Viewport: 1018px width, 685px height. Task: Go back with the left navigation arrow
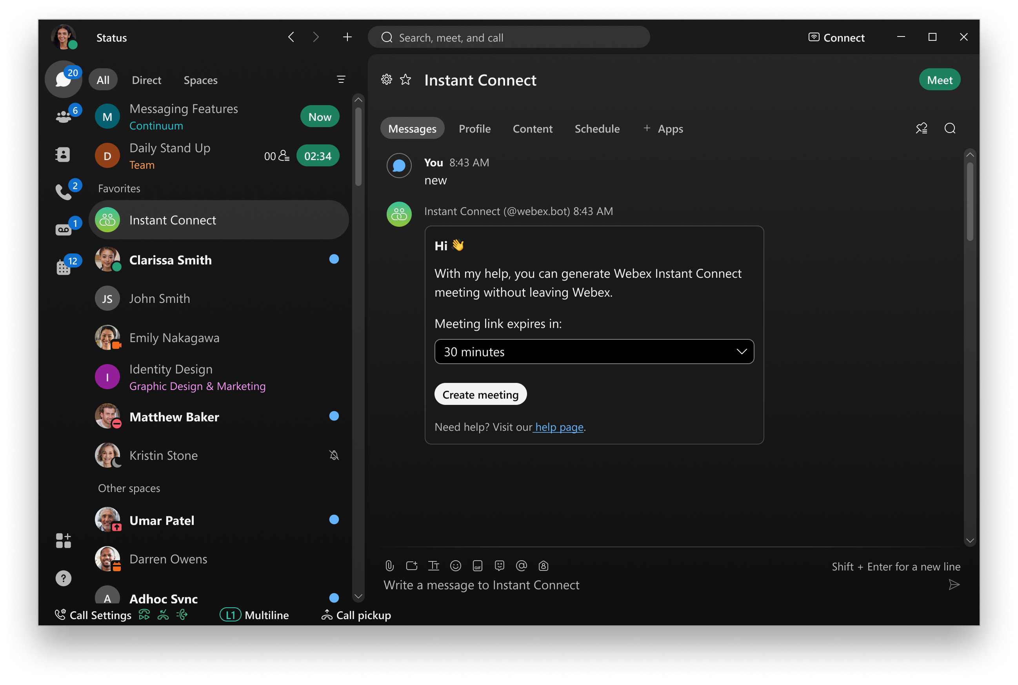[x=291, y=37]
